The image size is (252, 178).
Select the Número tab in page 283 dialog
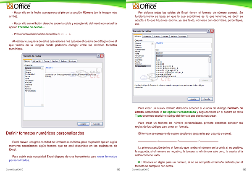coord(138,36)
